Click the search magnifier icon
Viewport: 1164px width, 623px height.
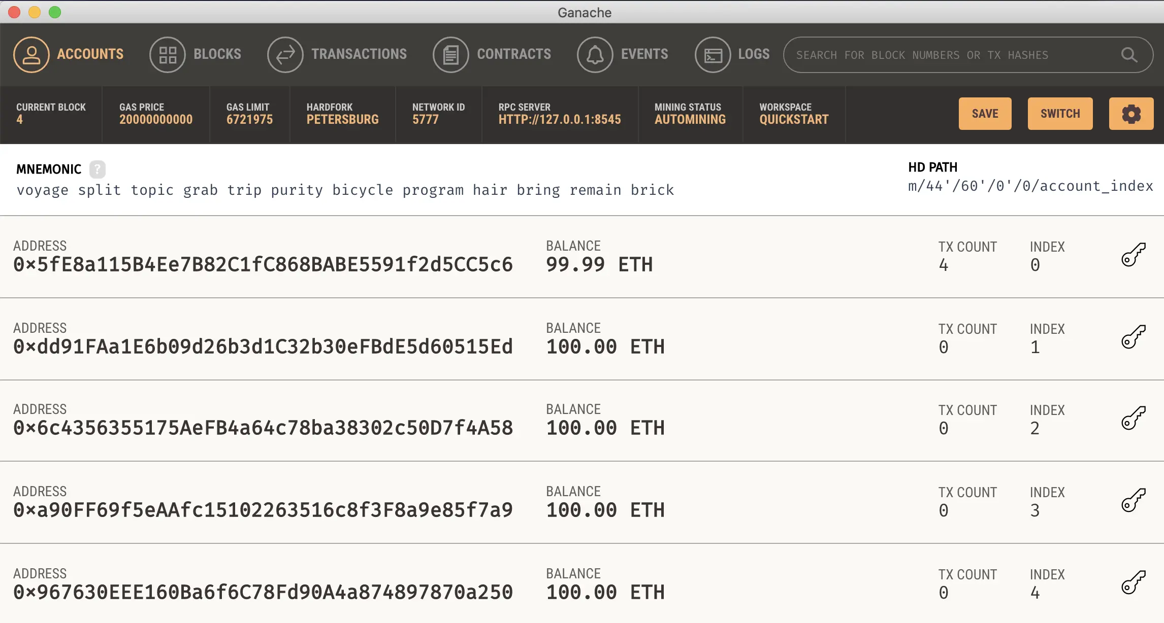tap(1129, 55)
